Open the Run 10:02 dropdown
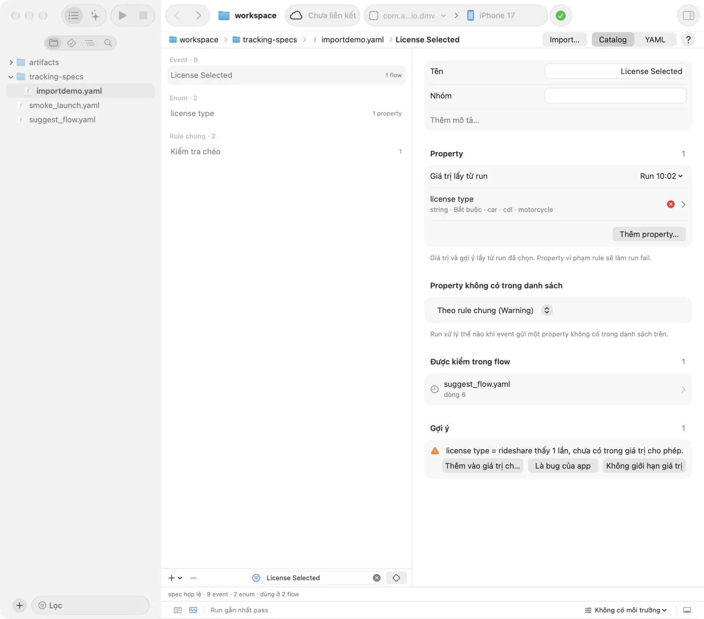 click(x=661, y=176)
